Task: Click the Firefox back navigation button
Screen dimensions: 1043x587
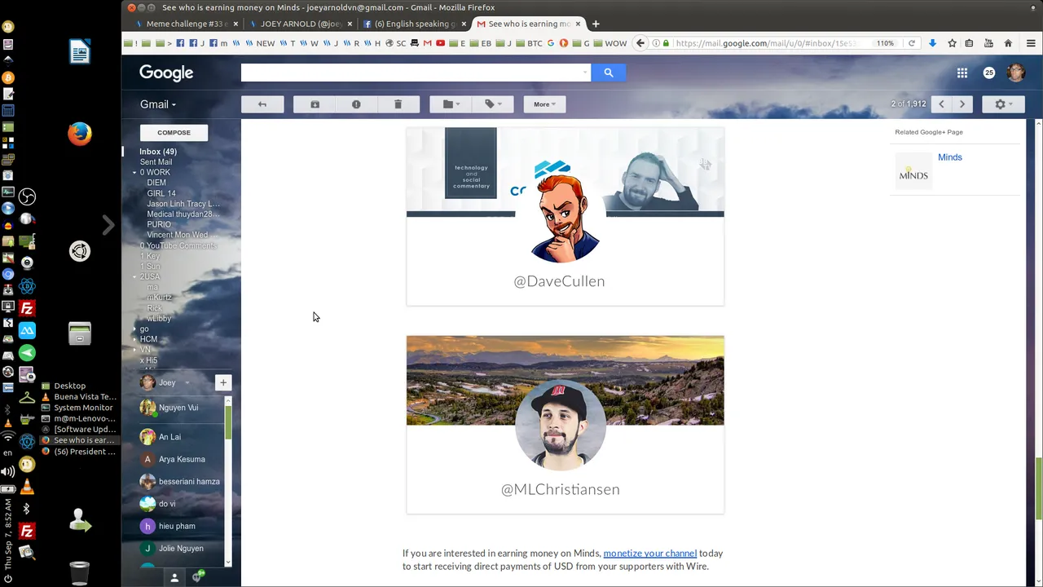Action: tap(640, 43)
